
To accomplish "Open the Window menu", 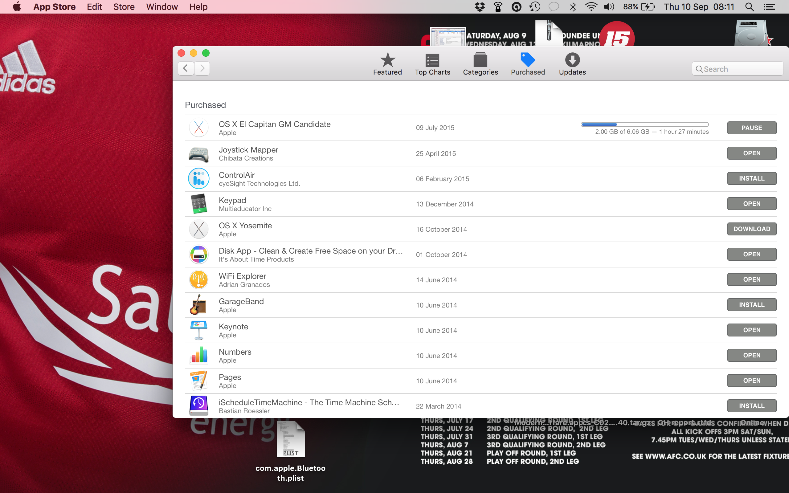I will 162,6.
